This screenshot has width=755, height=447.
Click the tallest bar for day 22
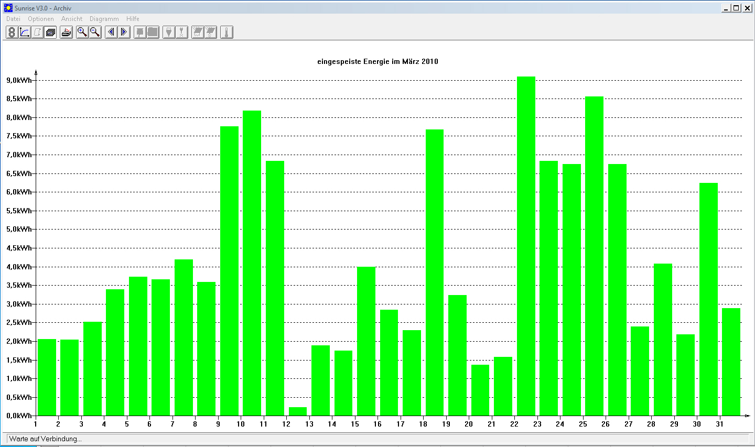[x=526, y=246]
